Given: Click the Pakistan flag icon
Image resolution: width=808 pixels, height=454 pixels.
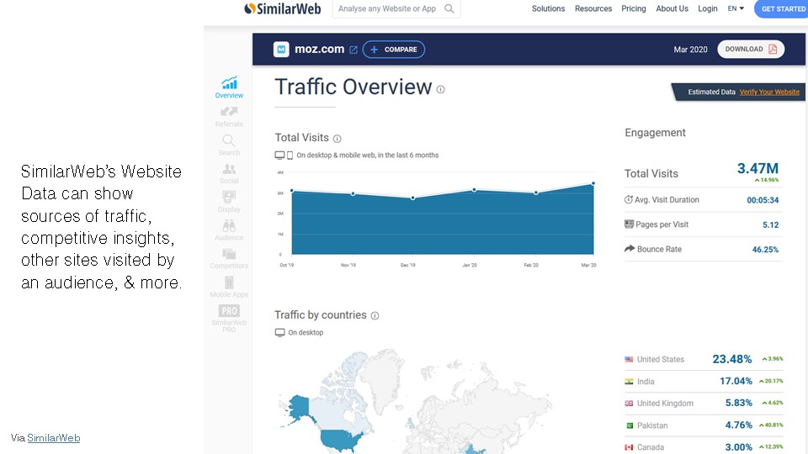Looking at the screenshot, I should [630, 425].
